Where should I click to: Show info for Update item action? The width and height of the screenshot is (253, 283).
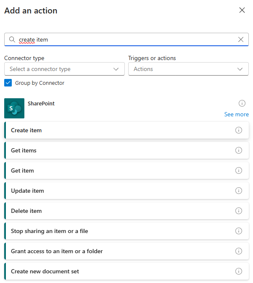pos(239,191)
